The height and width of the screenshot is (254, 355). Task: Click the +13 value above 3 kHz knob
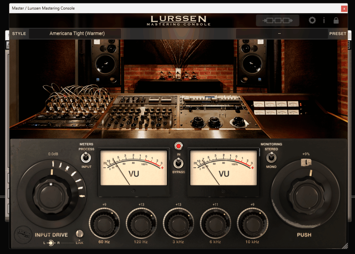point(178,204)
